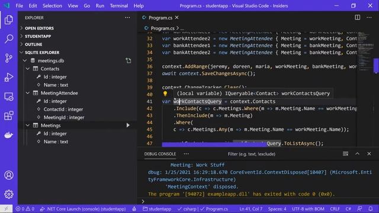This screenshot has width=379, height=213.
Task: Click Spaces: 4 indentation setting
Action: [277, 209]
